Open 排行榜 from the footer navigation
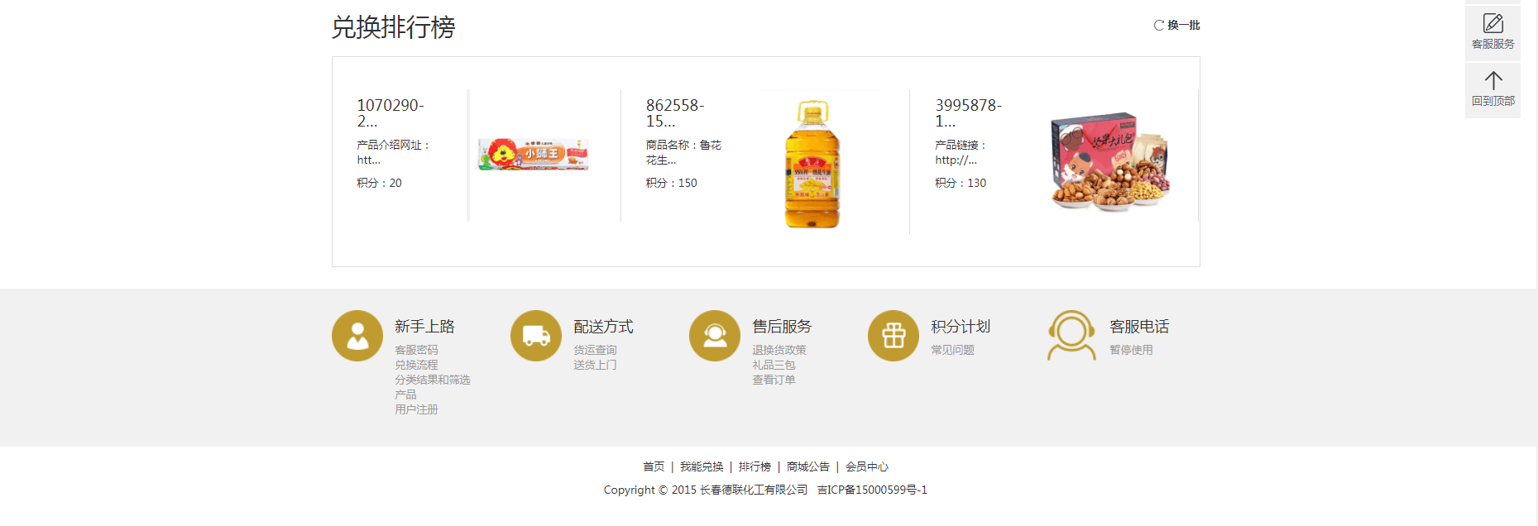 pyautogui.click(x=755, y=466)
